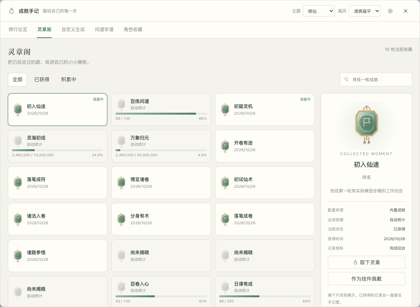Viewport: 420px width, 307px height.
Task: Click the 佩戴中 tag on 初入仙途 card
Action: tap(98, 99)
